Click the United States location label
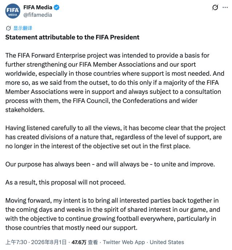Image resolution: width=232 pixels, height=250 pixels. pos(167,242)
